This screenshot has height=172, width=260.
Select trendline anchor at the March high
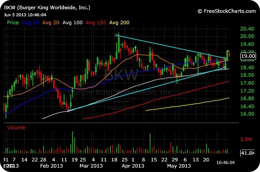coord(116,35)
